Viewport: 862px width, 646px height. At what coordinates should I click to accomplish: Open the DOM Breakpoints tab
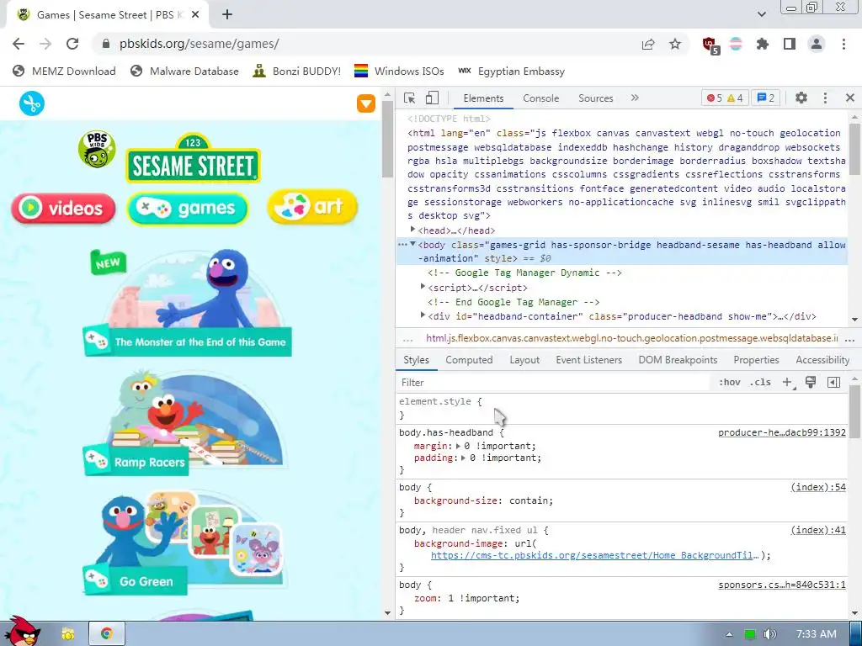[678, 360]
